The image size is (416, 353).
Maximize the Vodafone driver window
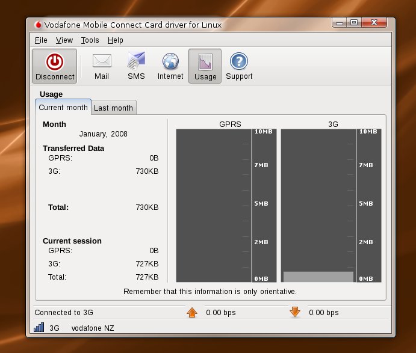(353, 22)
